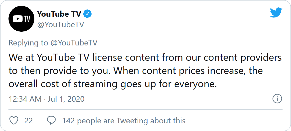This screenshot has height=131, width=291.
Task: Click the Twitter bird logo
Action: tap(276, 12)
